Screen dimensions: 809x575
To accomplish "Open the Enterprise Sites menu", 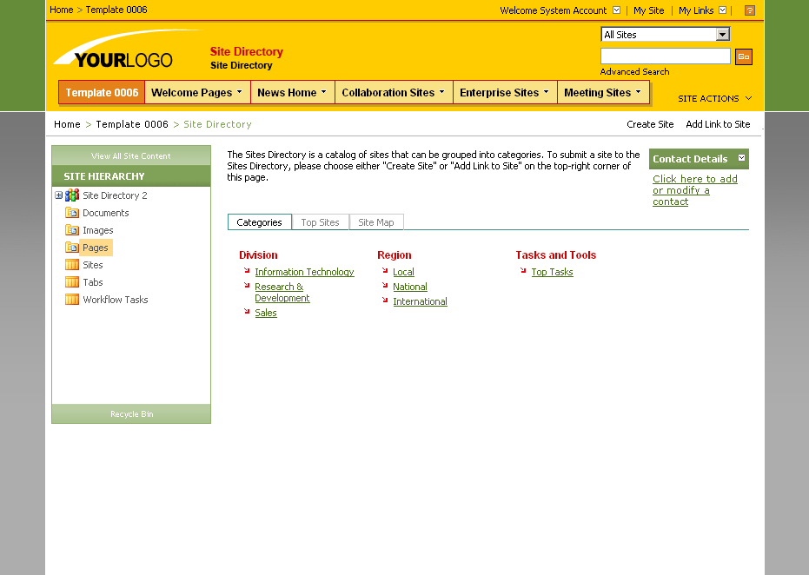I will point(504,91).
